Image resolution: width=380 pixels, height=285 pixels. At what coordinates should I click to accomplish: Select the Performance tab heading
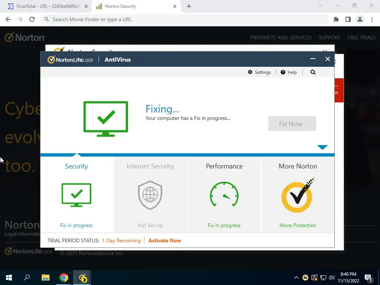point(224,166)
